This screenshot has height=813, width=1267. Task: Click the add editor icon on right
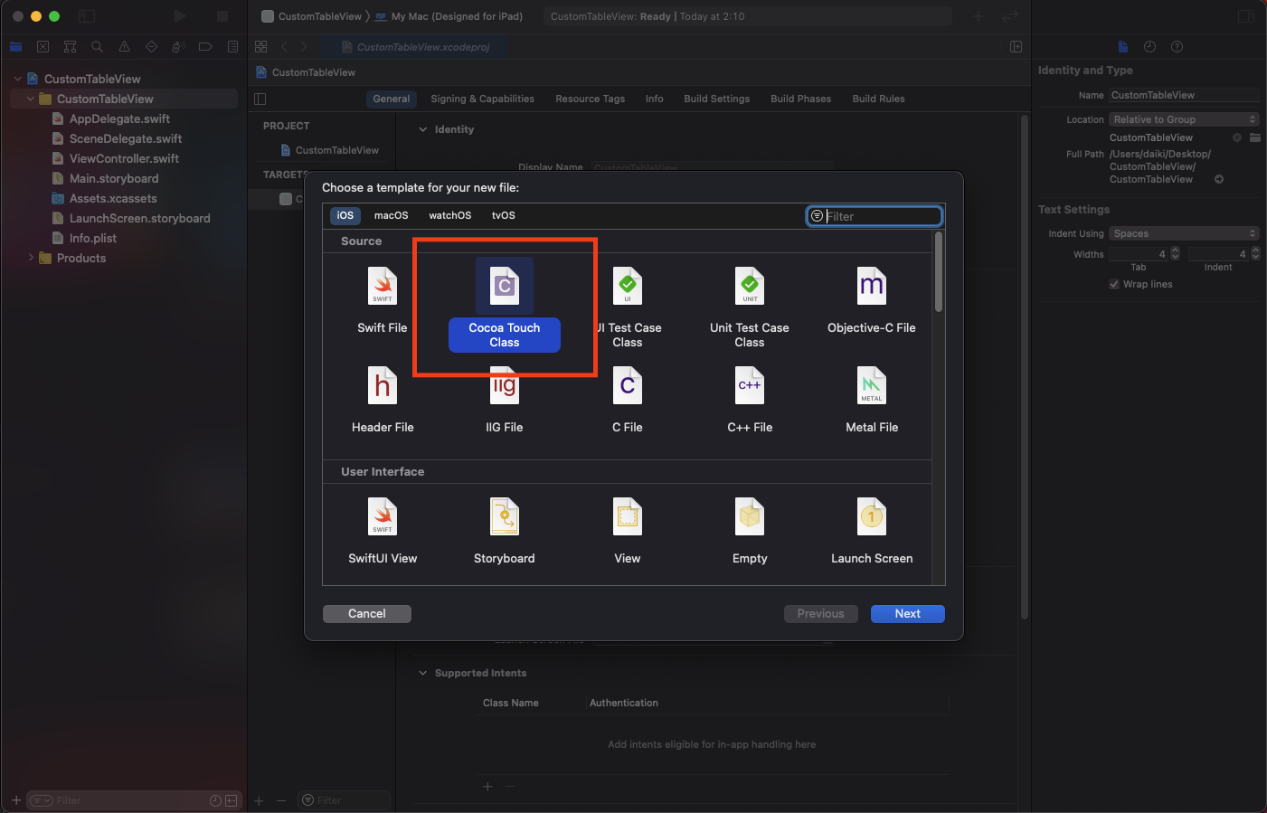1016,46
